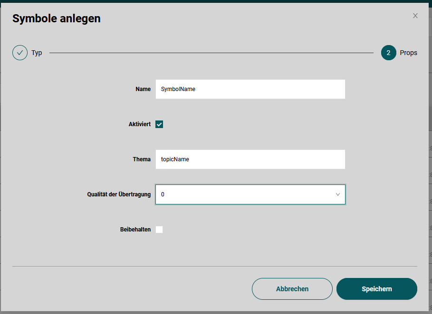The width and height of the screenshot is (432, 314).
Task: Click the teal "2" badge next to Props
Action: pos(388,53)
